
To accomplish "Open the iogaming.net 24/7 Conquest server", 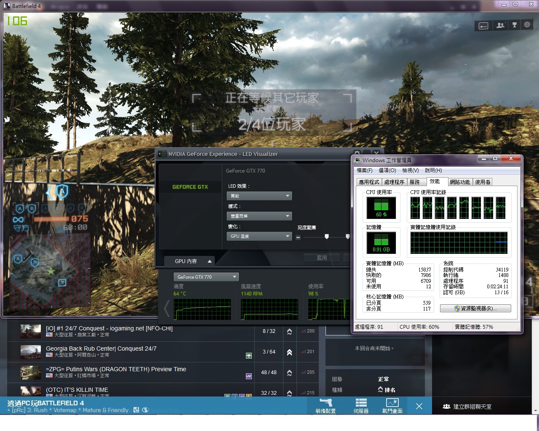I will pos(109,328).
